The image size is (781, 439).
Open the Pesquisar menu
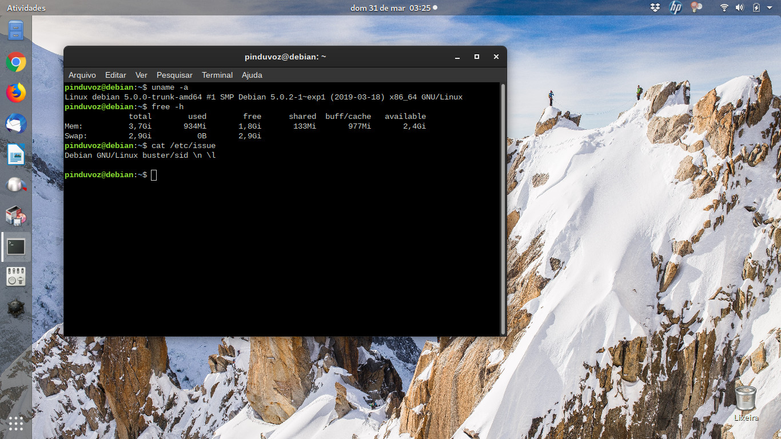(174, 75)
